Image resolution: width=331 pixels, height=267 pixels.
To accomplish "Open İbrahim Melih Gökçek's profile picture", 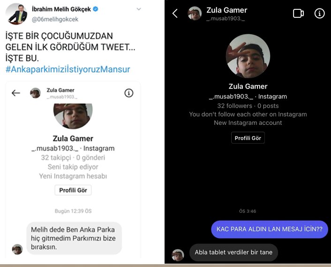I will (16, 14).
